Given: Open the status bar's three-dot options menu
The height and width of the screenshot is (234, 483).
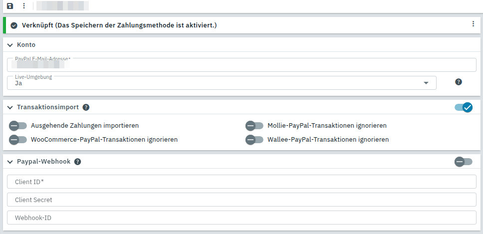Looking at the screenshot, I should (x=473, y=24).
